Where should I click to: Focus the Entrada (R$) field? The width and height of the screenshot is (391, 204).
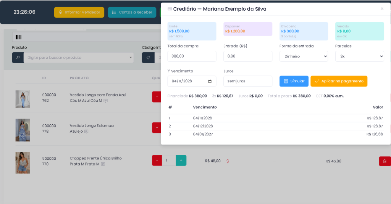[x=247, y=56]
